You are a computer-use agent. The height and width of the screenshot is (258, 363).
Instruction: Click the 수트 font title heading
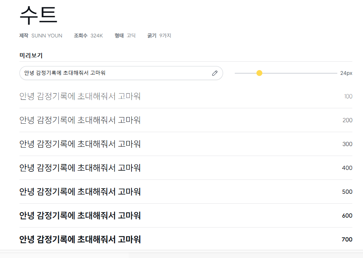coord(39,15)
